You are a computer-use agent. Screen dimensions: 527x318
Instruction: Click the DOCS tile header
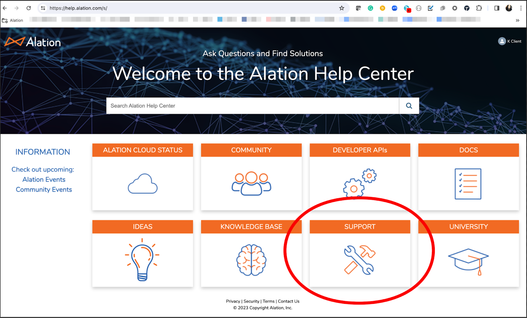click(x=469, y=150)
